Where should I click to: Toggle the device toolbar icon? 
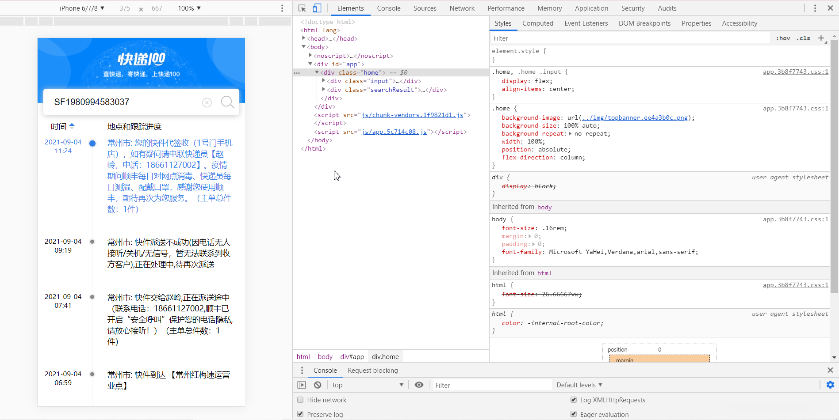[x=317, y=8]
